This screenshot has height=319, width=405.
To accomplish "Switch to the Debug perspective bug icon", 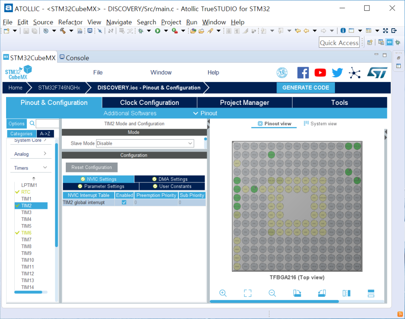I will click(x=398, y=42).
